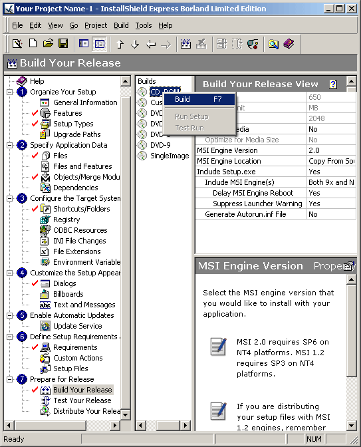Click Include Setup.exe property row
This screenshot has width=361, height=447.
[x=275, y=172]
